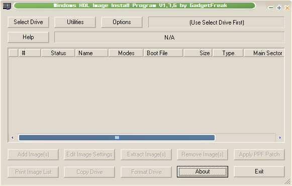Click the right scroll arrow
The height and width of the screenshot is (186, 292).
coord(280,137)
